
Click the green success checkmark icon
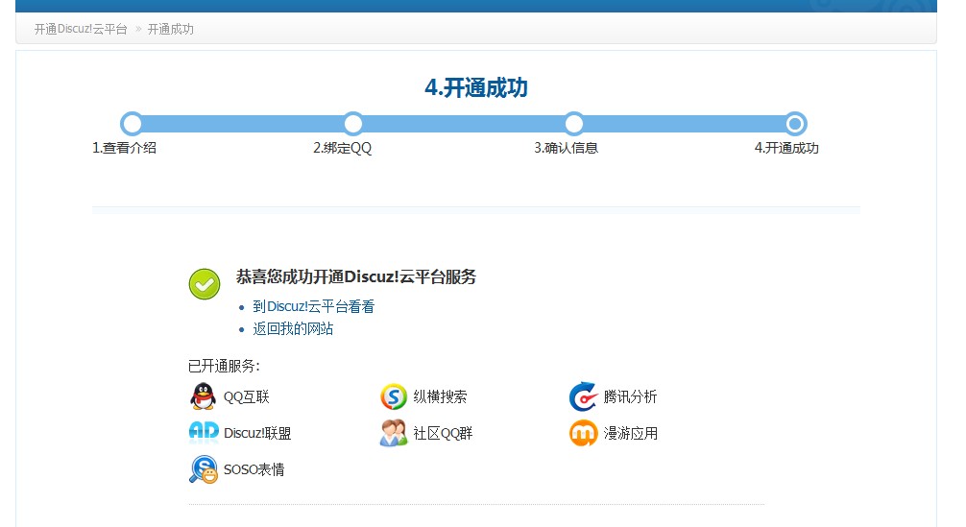205,284
